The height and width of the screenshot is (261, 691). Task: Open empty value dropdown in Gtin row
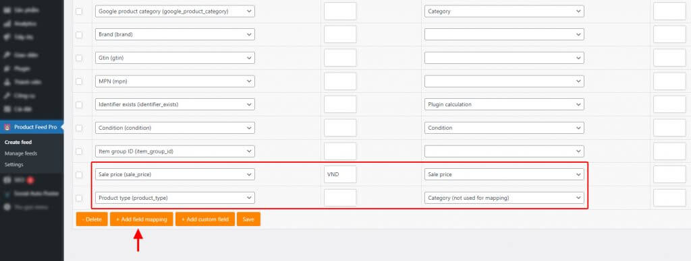504,58
